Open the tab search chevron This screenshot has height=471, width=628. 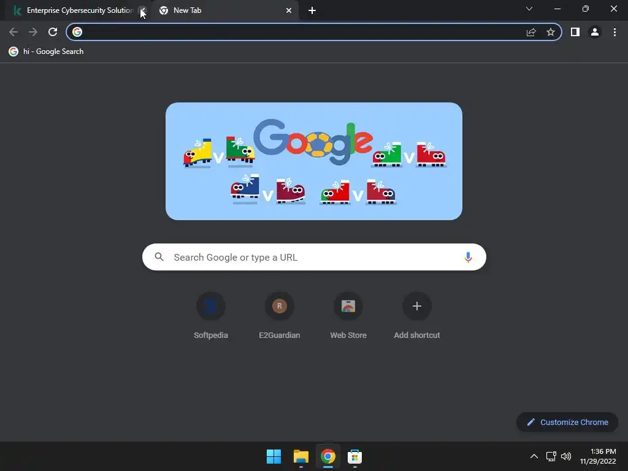click(529, 9)
